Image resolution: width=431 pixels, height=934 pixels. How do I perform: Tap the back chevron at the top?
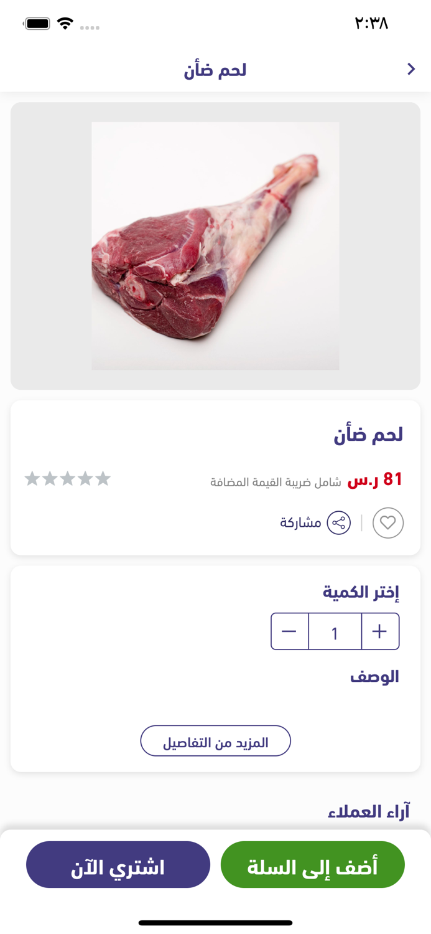(410, 68)
